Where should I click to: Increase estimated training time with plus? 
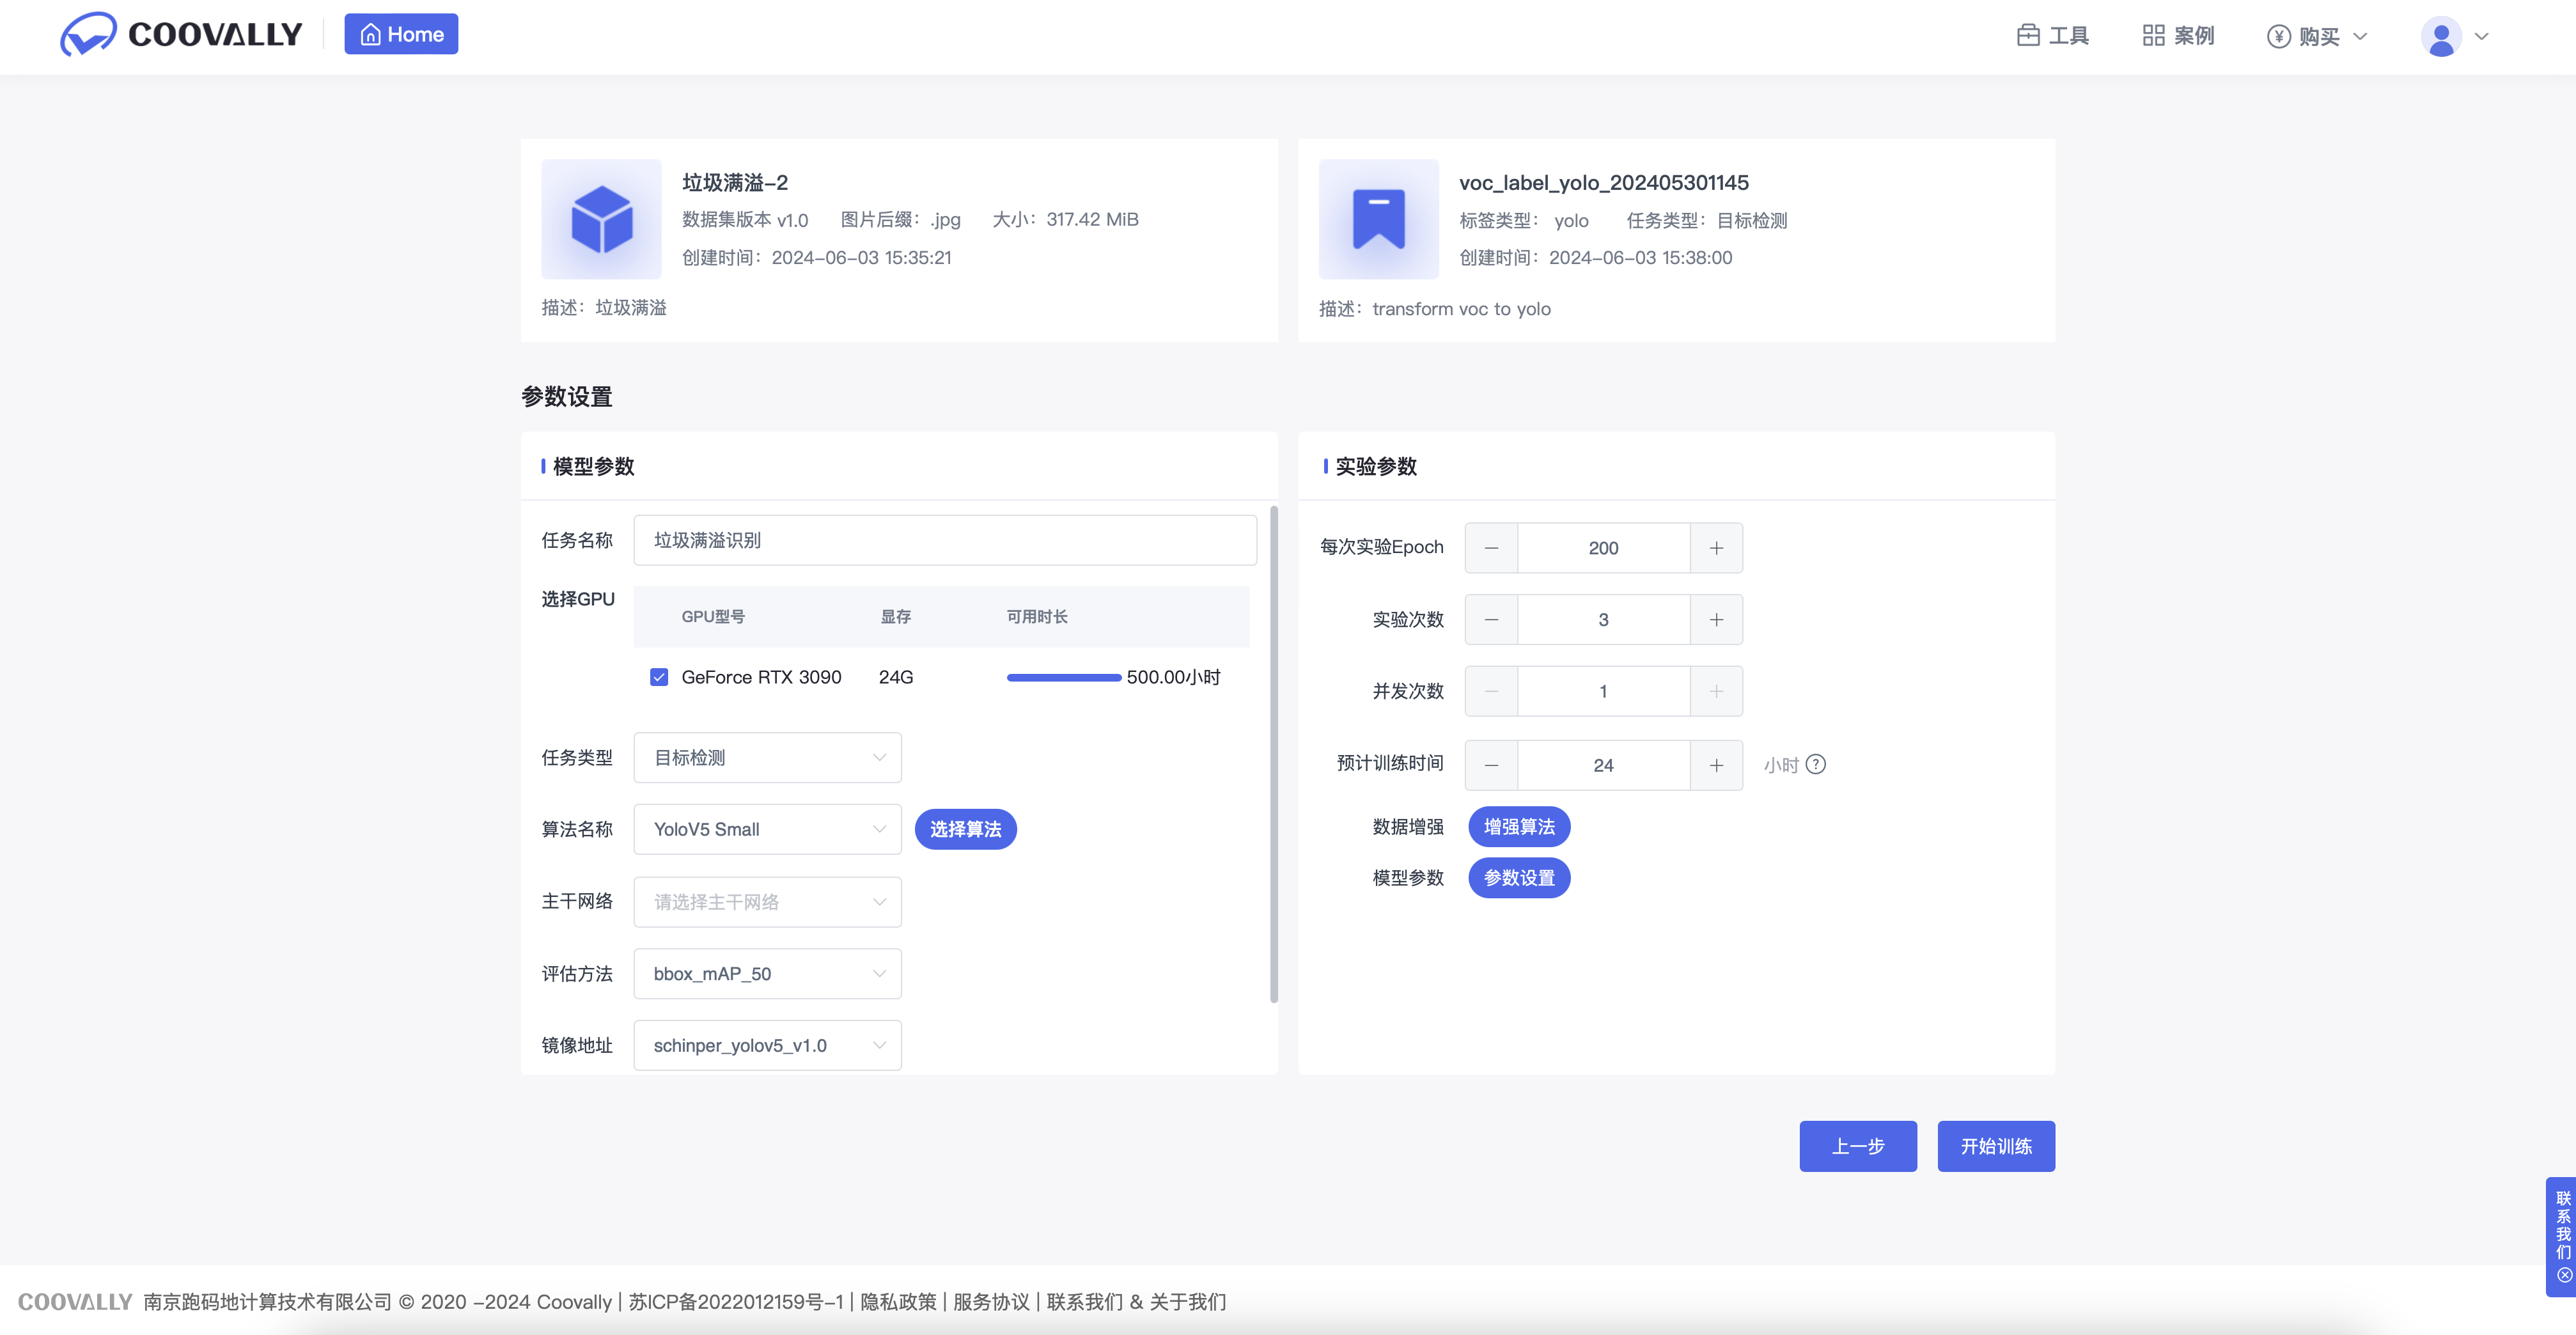click(1716, 765)
